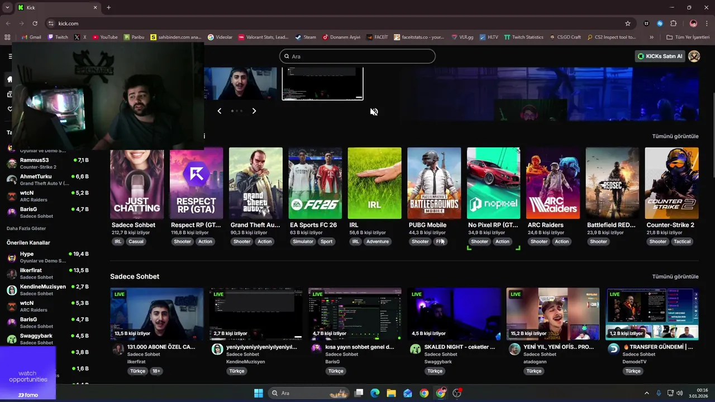This screenshot has width=715, height=402.
Task: Open the YouTube bookmark
Action: 105,37
